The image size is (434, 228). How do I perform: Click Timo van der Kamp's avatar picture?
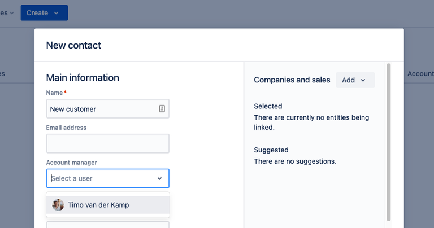(x=58, y=205)
